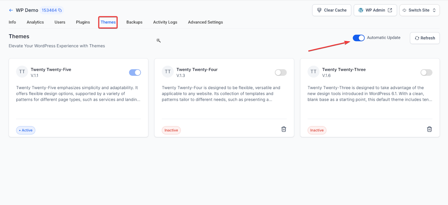Screen dimensions: 448x205
Task: Open the Info tab
Action: coord(12,22)
